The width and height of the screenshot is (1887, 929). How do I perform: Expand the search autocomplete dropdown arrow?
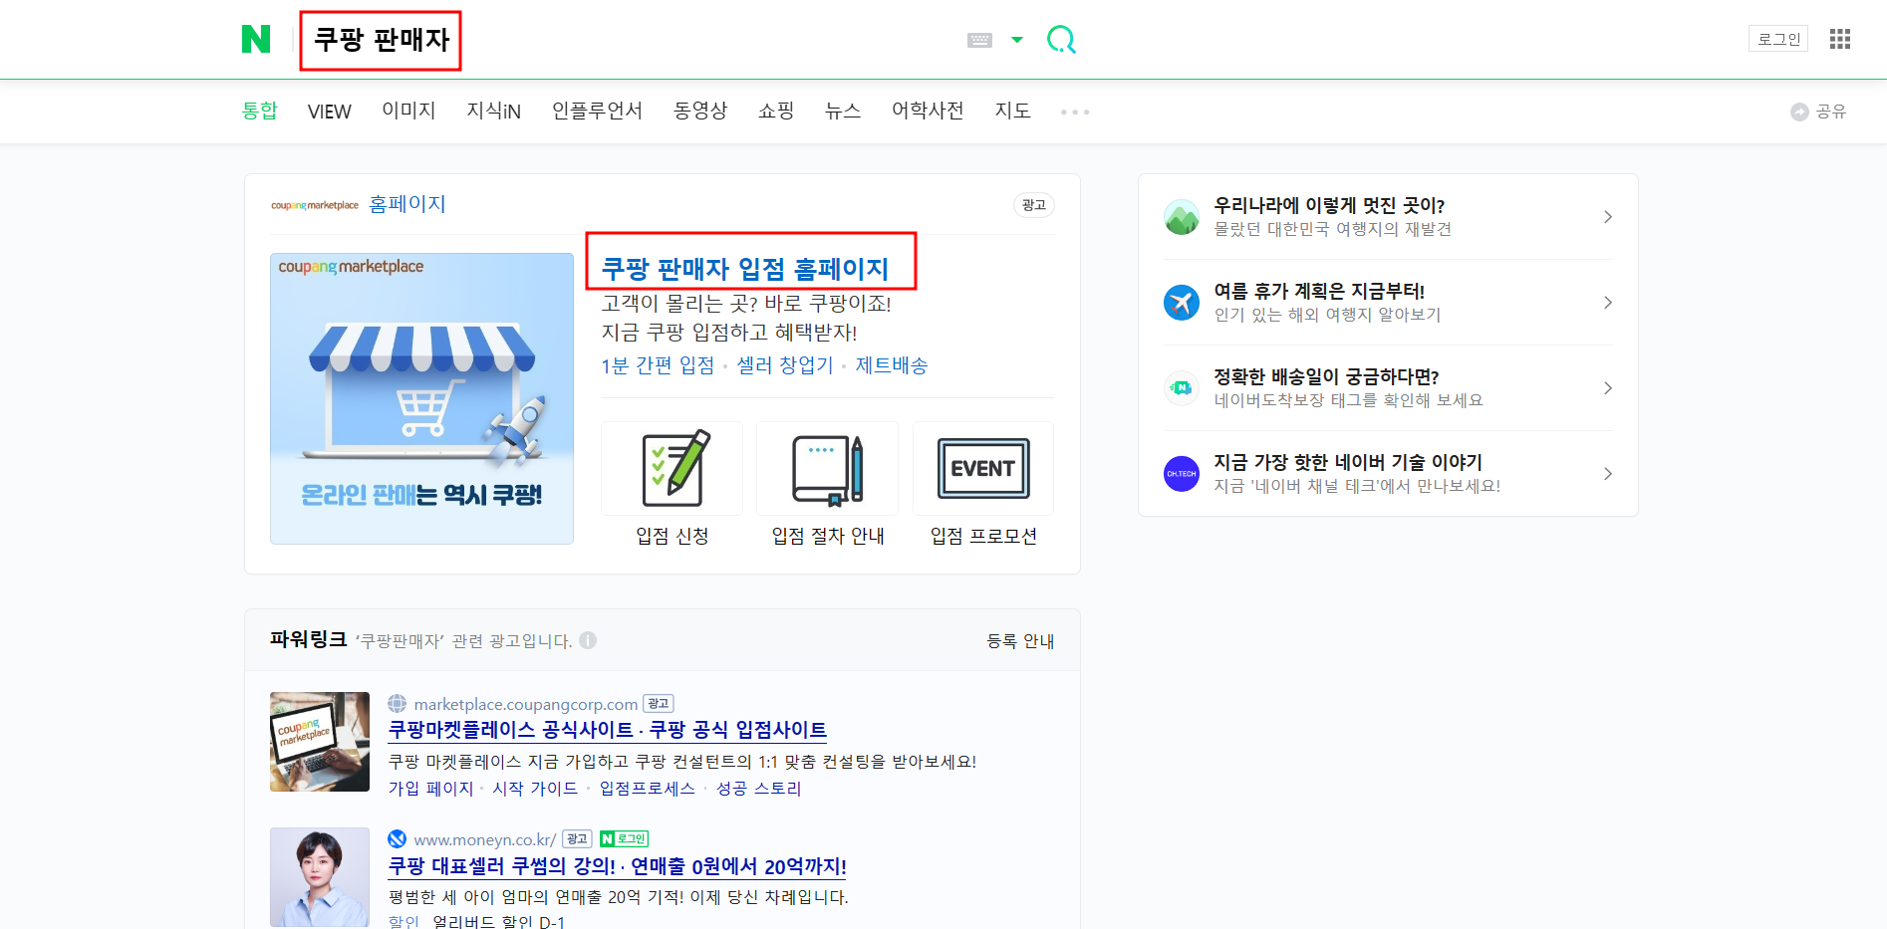(1017, 40)
